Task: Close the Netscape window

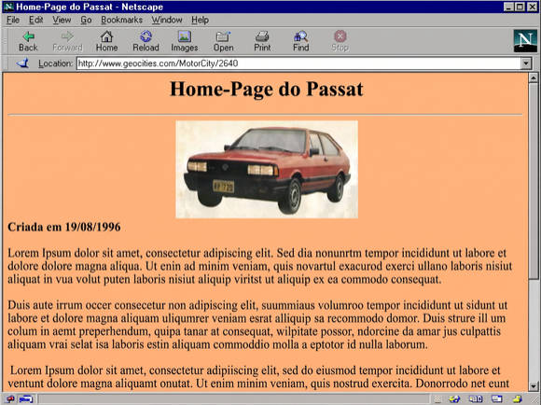Action: coord(532,7)
